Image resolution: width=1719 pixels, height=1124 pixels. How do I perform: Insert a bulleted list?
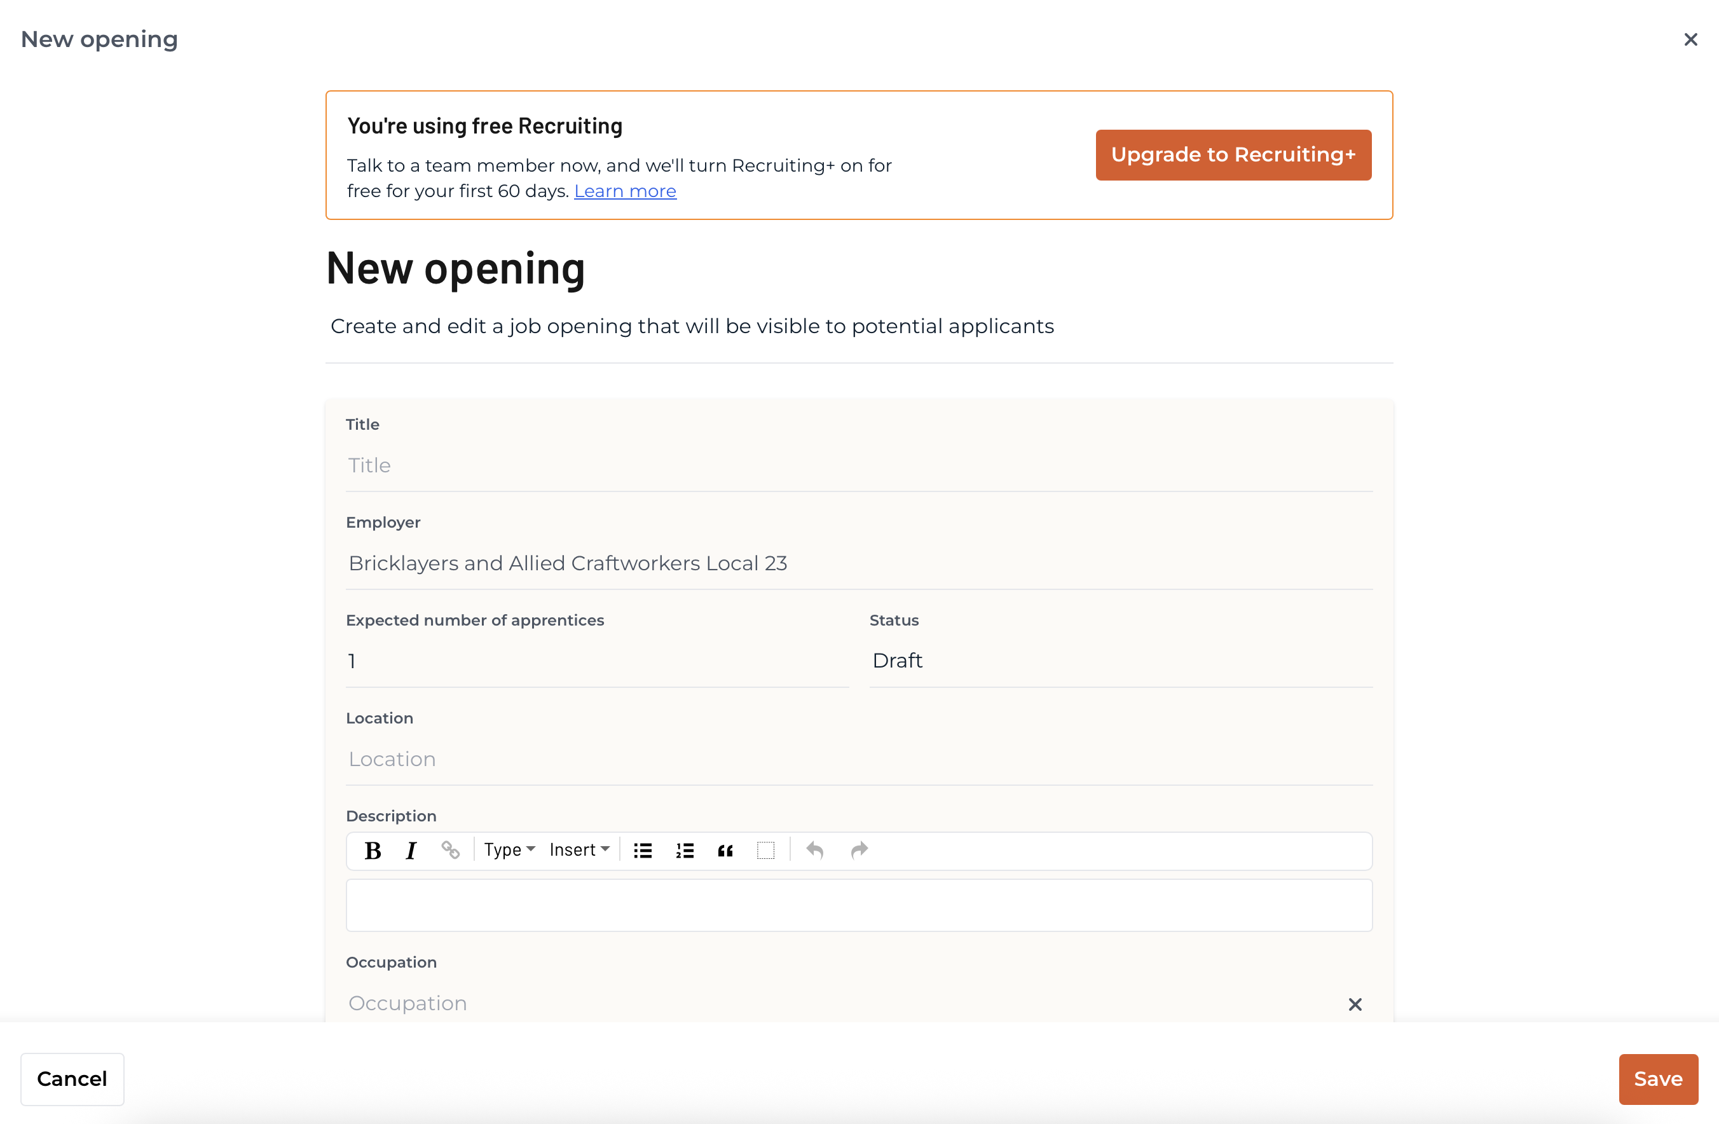[x=643, y=850]
